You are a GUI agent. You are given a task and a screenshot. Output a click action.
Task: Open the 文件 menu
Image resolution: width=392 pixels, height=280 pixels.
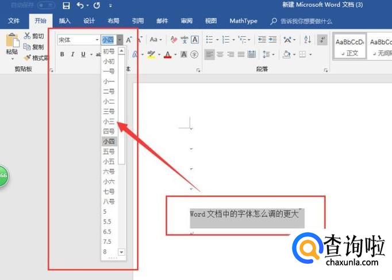click(13, 21)
